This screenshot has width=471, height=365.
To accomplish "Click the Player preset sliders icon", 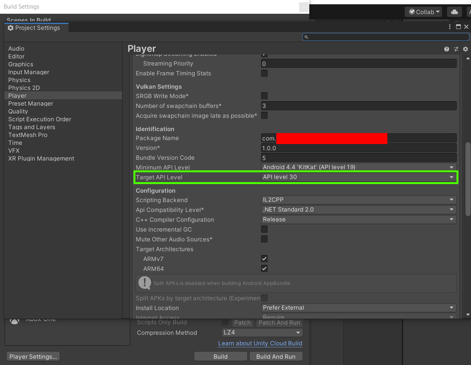I will point(456,49).
